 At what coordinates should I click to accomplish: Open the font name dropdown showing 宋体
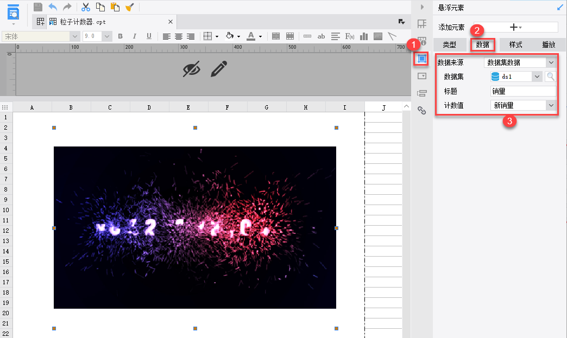pos(75,36)
